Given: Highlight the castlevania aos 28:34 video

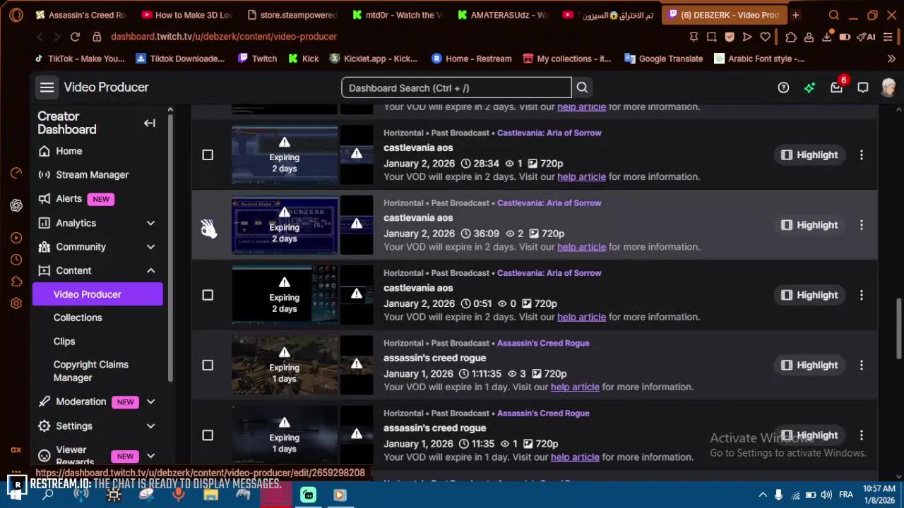Looking at the screenshot, I should tap(809, 155).
